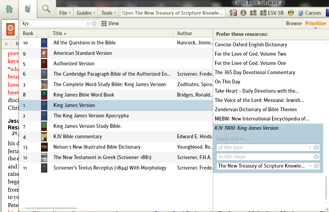
Task: Click the Authorized Version cover icon
Action: (44, 64)
